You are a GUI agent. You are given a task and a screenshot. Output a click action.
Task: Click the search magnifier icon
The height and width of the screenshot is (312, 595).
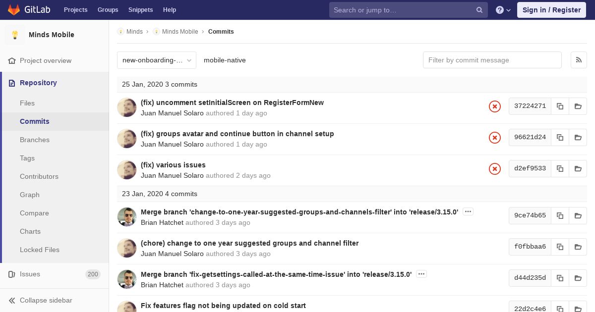479,10
